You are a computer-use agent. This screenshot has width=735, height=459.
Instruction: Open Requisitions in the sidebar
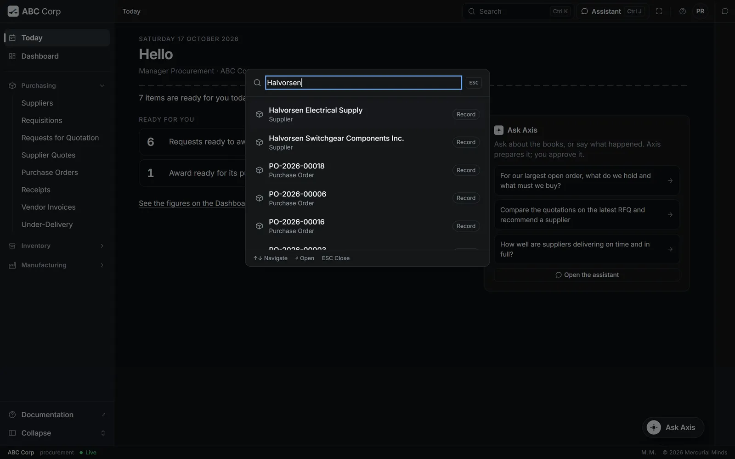click(x=42, y=120)
